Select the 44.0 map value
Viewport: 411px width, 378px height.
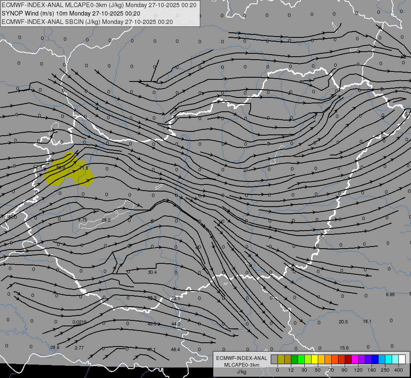coord(175,324)
